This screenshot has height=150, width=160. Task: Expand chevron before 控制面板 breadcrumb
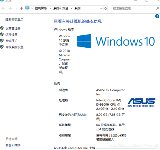32,8
